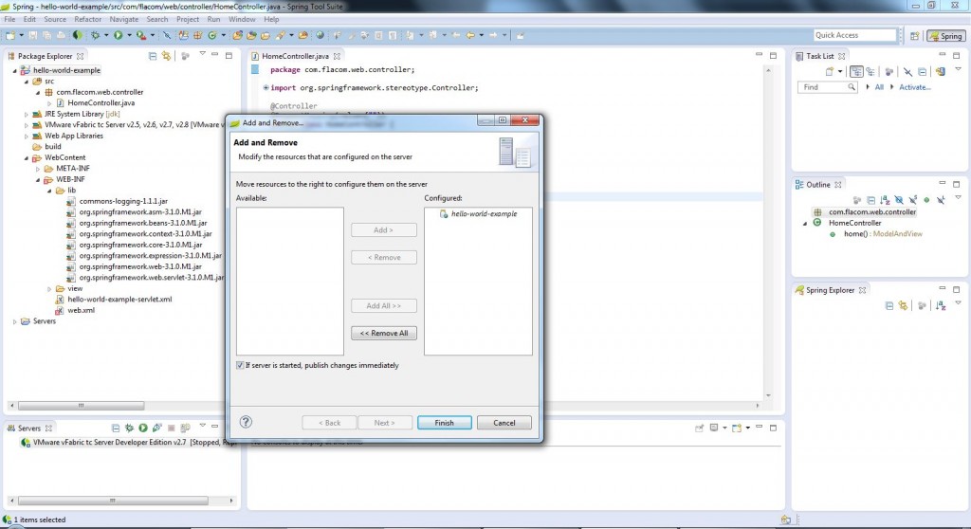The image size is (971, 529).
Task: Expand the Servers folder in Package Explorer
Action: tap(15, 321)
